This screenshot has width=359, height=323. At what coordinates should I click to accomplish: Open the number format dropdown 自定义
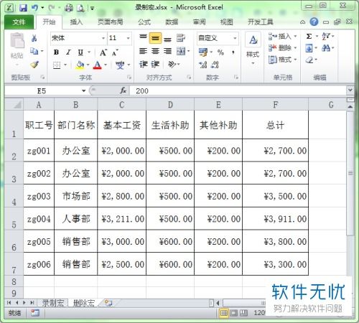coord(235,38)
